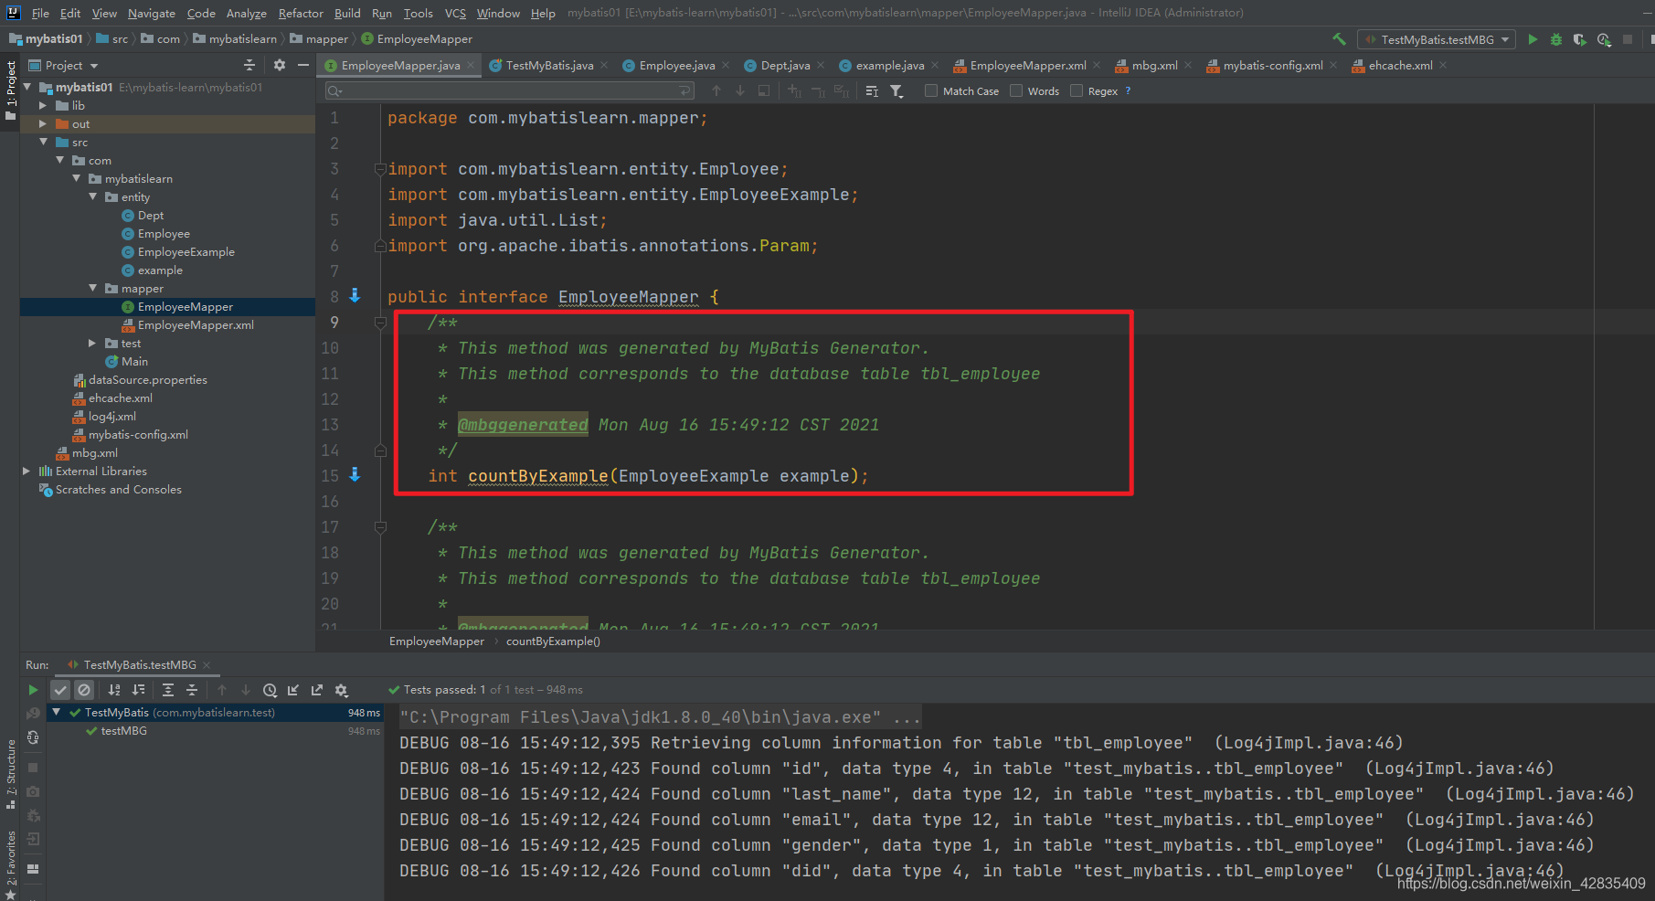Fold the Javadoc comment at line 9
1655x901 pixels.
[x=380, y=322]
